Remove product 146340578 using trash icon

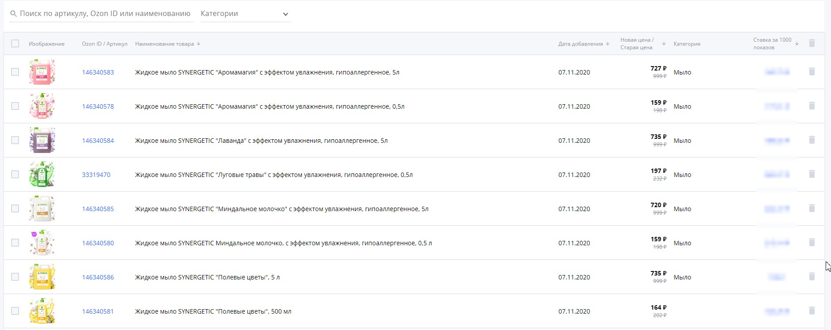pyautogui.click(x=812, y=106)
